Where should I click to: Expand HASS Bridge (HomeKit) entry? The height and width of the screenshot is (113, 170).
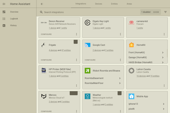coord(146,62)
